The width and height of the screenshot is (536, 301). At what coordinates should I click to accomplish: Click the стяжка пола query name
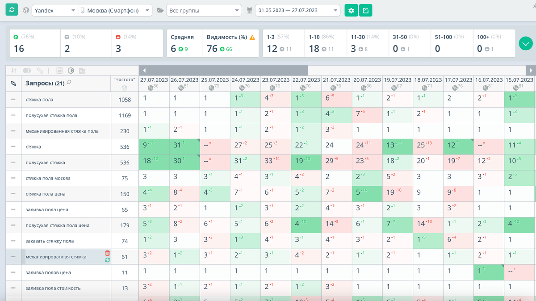coord(39,100)
